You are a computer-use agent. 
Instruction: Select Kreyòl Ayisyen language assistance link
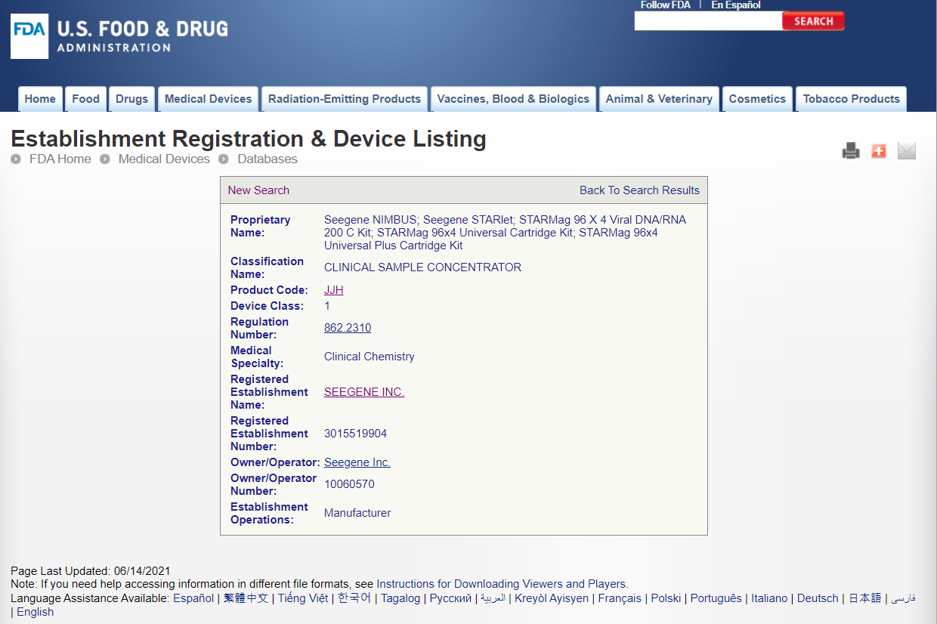[x=552, y=598]
